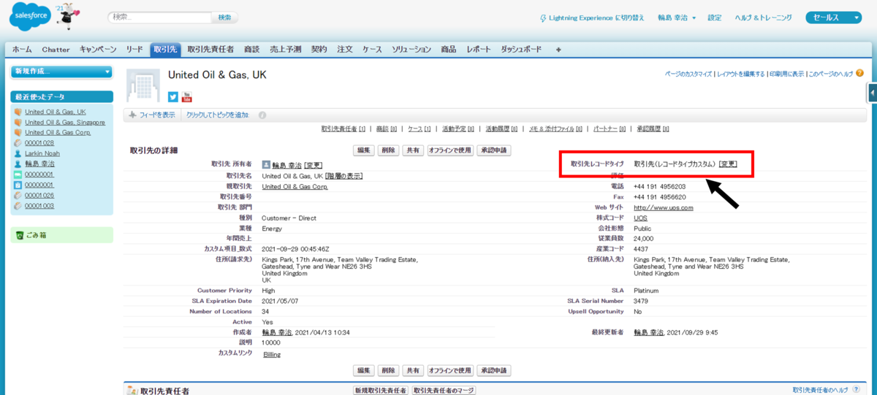Open the parent account United Oil & Gas Corp. link
The image size is (877, 395).
[x=295, y=186]
